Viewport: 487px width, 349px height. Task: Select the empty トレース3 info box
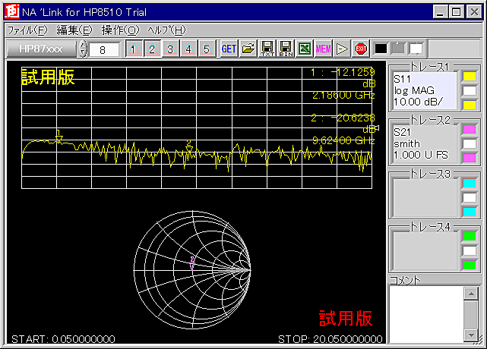click(424, 197)
